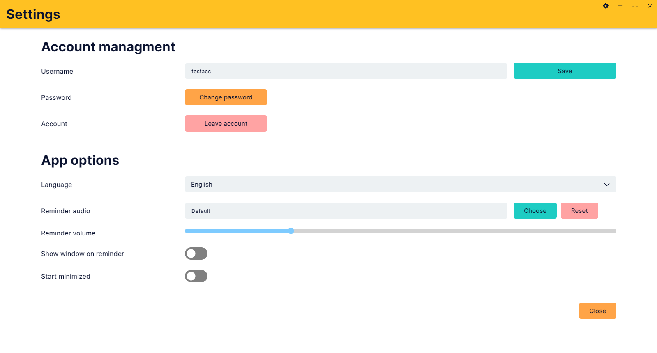The image size is (657, 353).
Task: Reset the reminder audio to default
Action: (x=579, y=211)
